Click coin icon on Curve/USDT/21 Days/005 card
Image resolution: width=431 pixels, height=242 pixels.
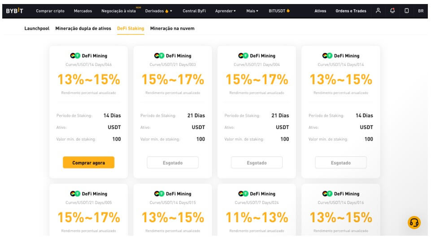pos(75,194)
